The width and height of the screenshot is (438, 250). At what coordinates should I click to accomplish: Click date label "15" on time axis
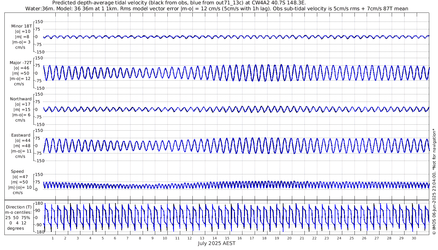[x=227, y=238]
